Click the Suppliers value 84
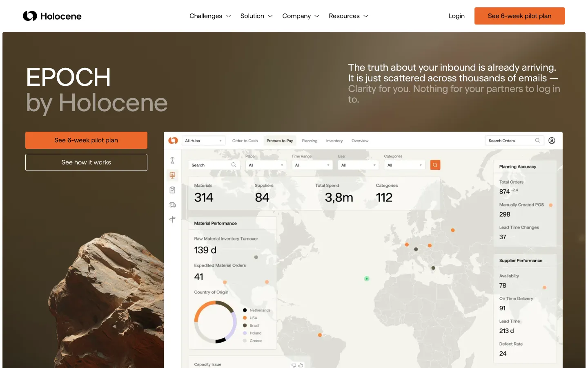Screen dimensions: 588x368 (x=262, y=197)
